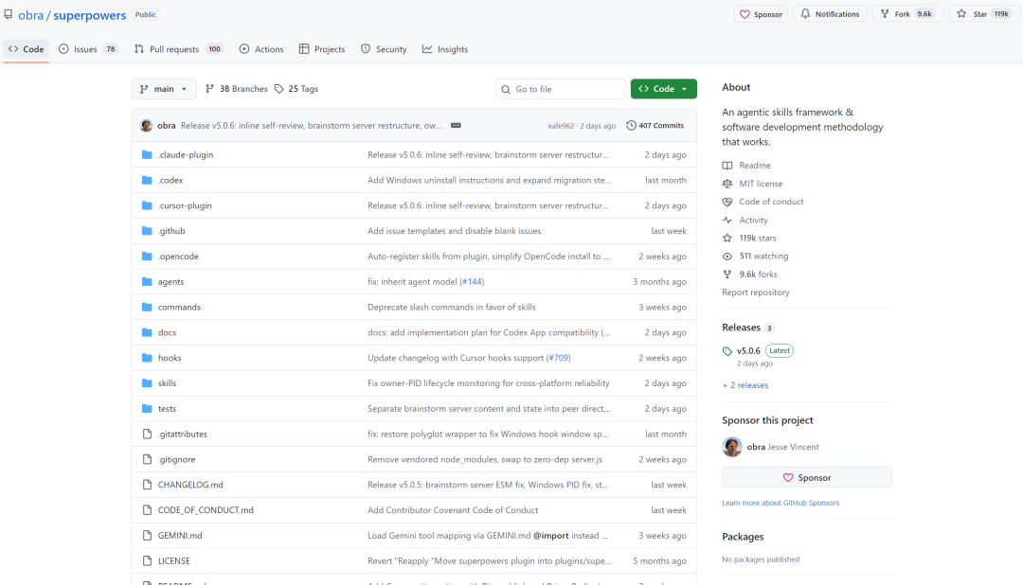This screenshot has width=1023, height=585.
Task: Click the Fork icon button
Action: click(x=885, y=14)
